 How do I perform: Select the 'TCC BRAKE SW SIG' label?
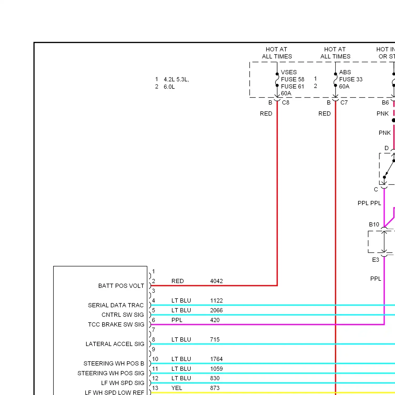click(x=116, y=325)
